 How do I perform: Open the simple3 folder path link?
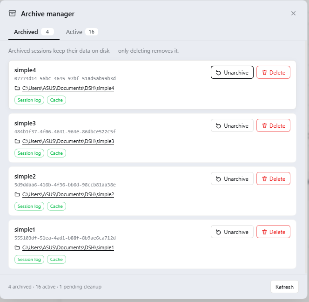click(x=68, y=141)
